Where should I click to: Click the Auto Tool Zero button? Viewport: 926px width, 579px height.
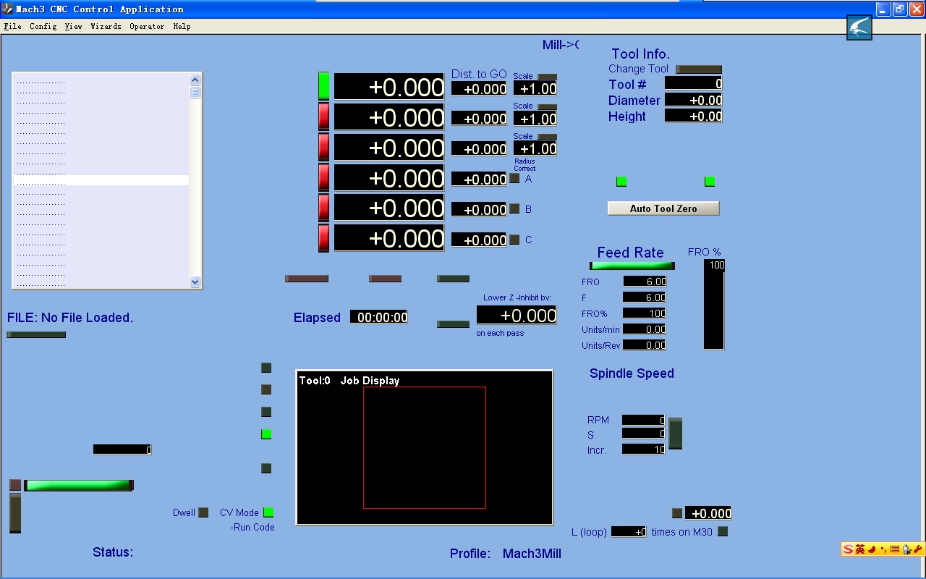[663, 208]
